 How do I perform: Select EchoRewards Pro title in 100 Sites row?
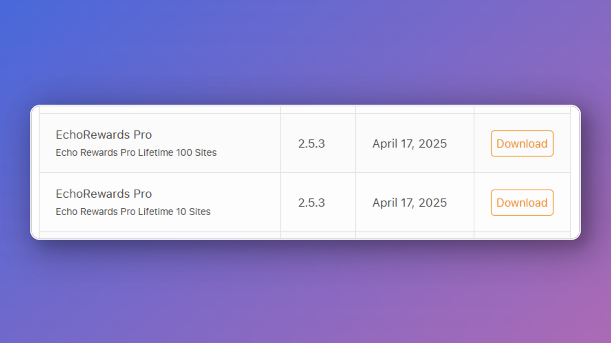[104, 135]
